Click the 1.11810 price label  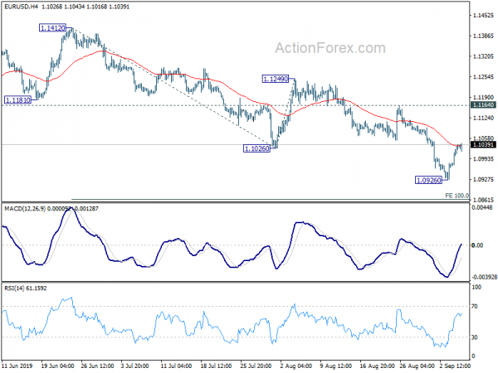click(x=18, y=100)
